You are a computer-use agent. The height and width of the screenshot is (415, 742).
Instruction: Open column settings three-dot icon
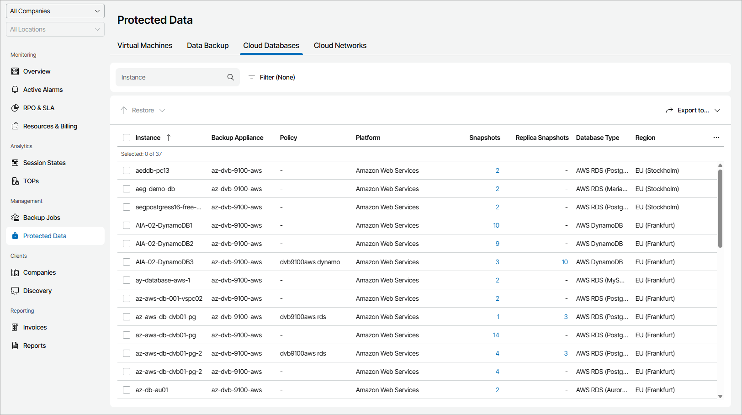pyautogui.click(x=716, y=138)
